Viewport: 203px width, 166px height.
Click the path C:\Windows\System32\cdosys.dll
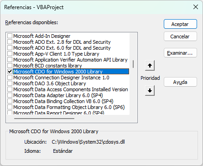point(88,142)
